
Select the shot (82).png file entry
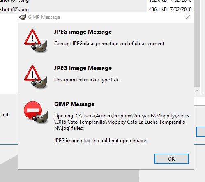coord(14,9)
